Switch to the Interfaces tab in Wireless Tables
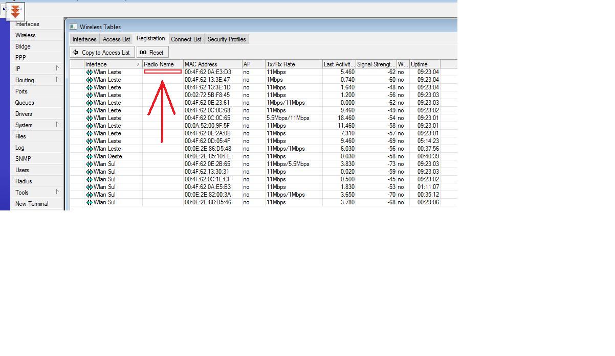The image size is (615, 356). click(x=84, y=39)
